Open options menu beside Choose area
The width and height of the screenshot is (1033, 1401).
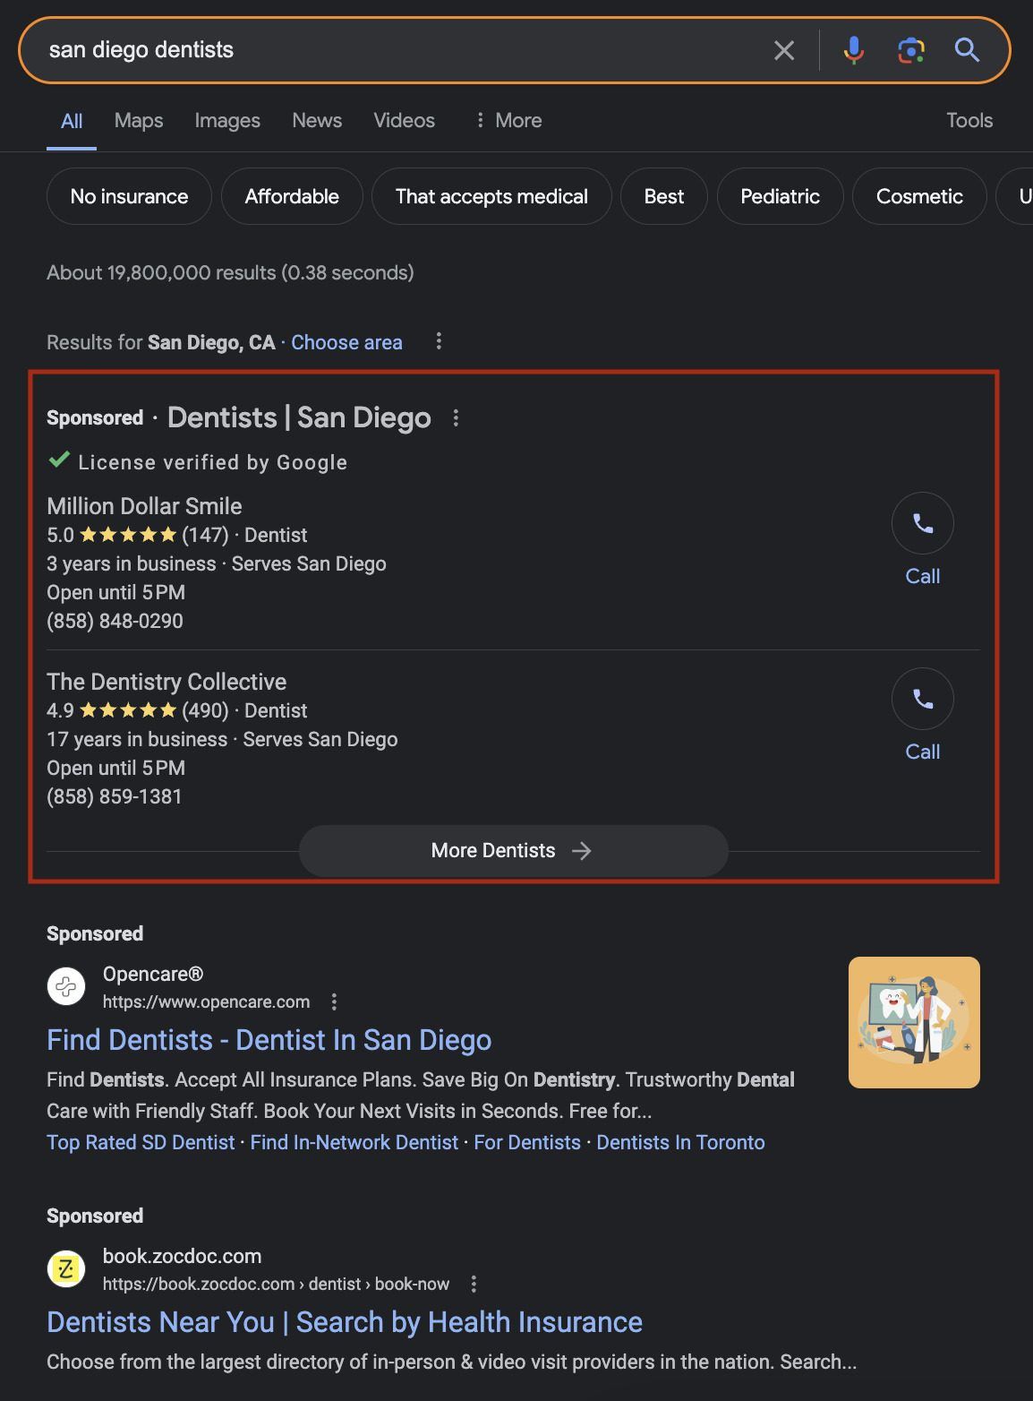439,341
